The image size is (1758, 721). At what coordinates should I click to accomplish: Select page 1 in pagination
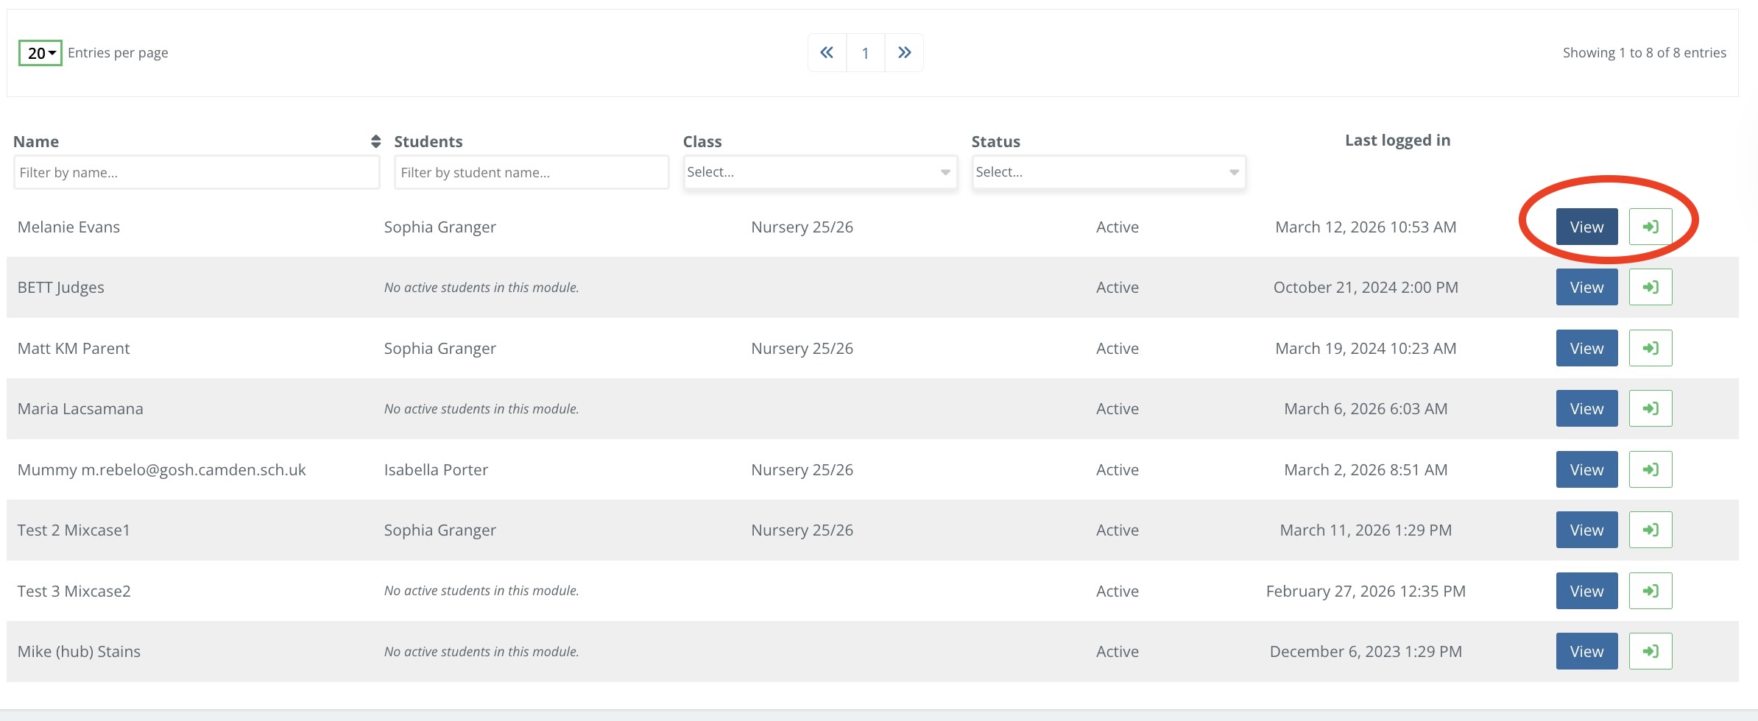coord(865,53)
